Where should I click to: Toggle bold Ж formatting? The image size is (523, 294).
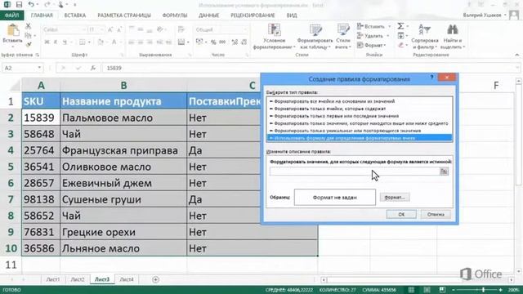pyautogui.click(x=47, y=42)
